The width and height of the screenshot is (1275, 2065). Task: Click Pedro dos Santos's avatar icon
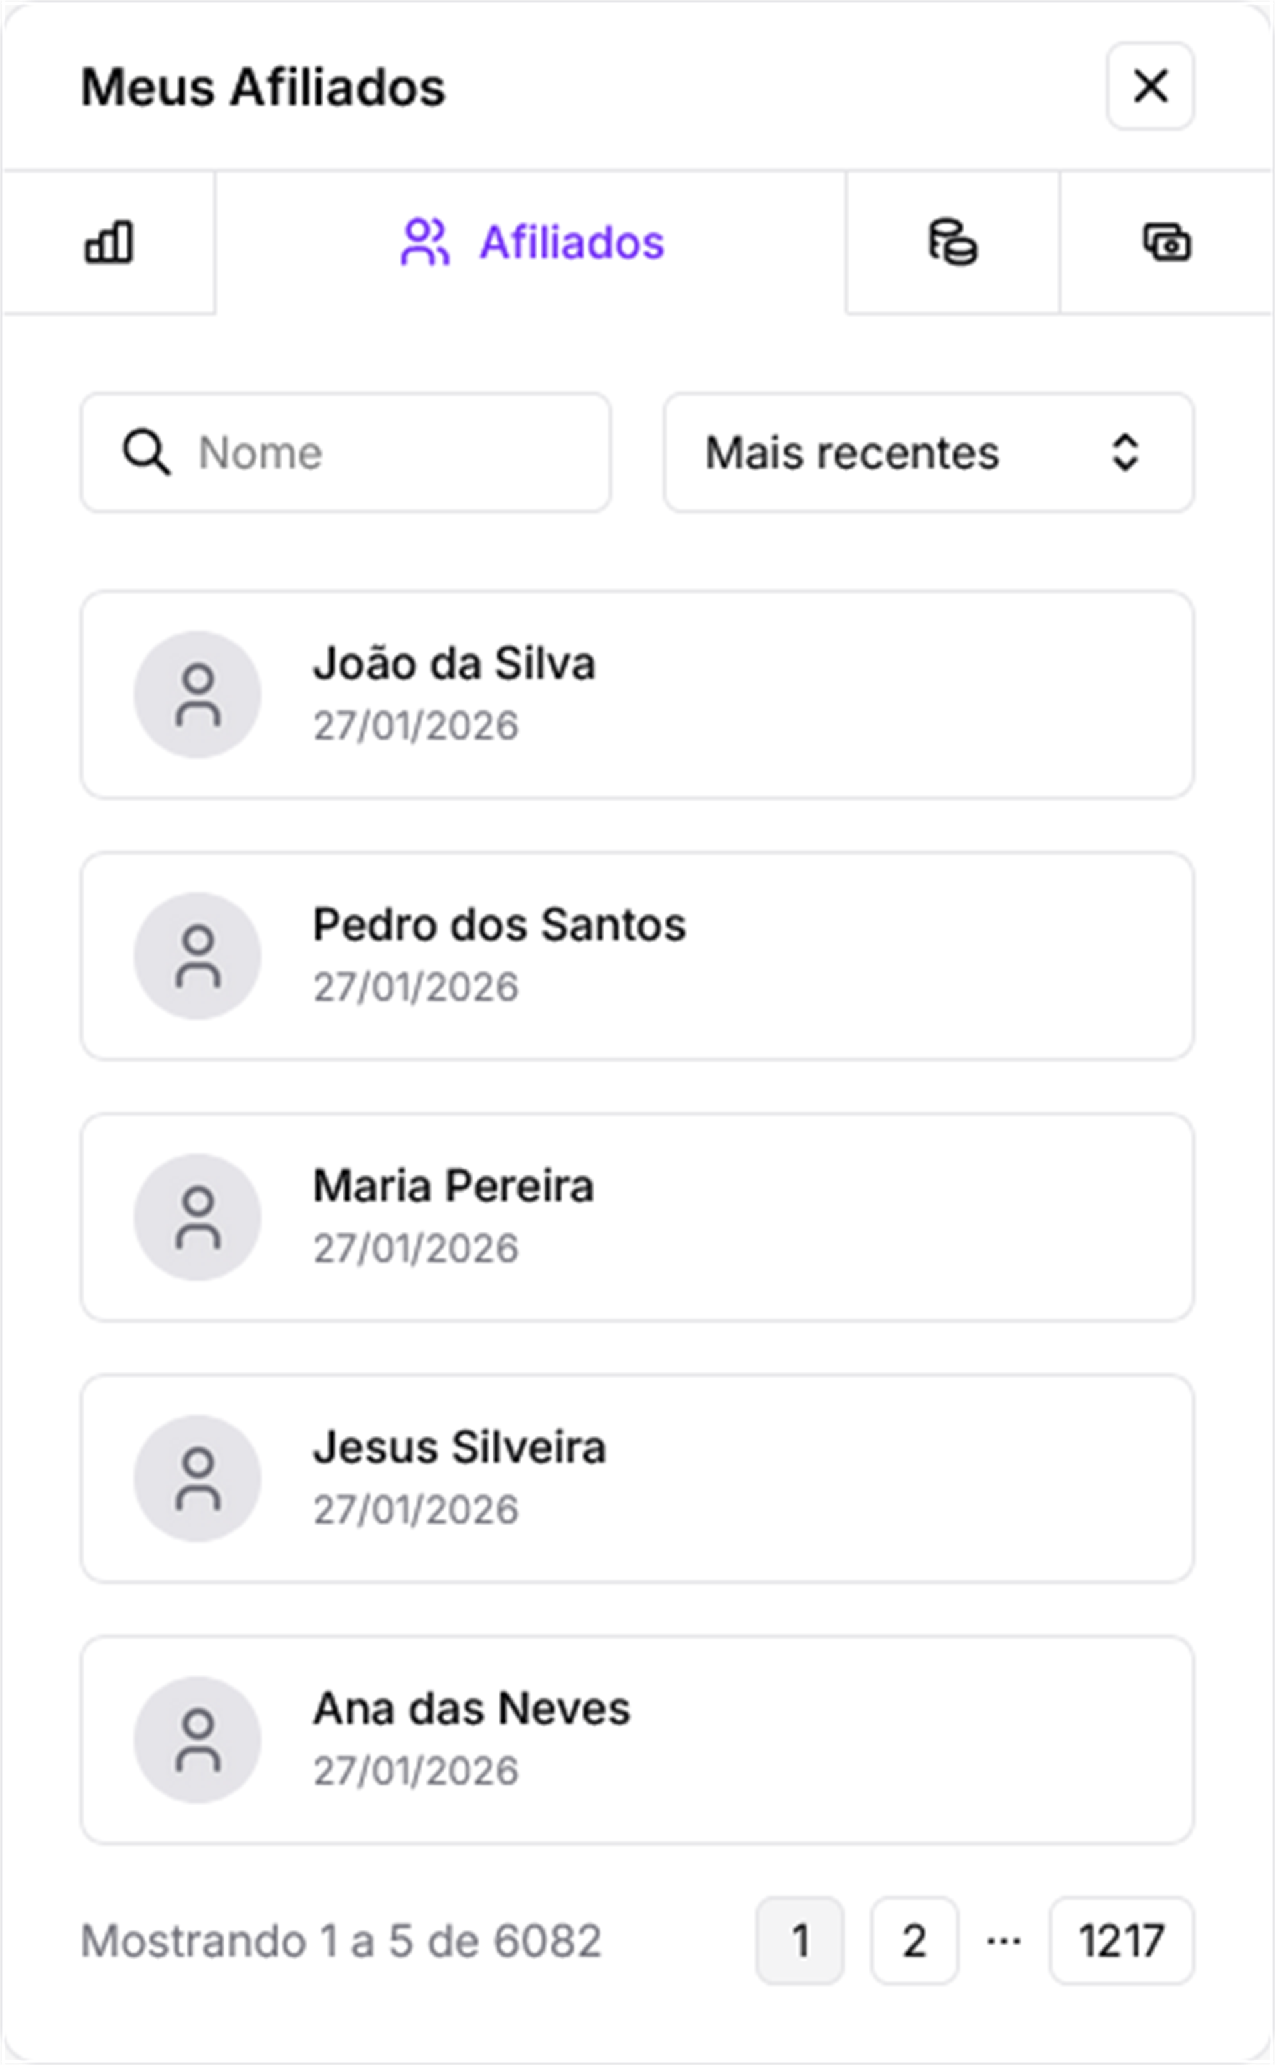point(197,956)
